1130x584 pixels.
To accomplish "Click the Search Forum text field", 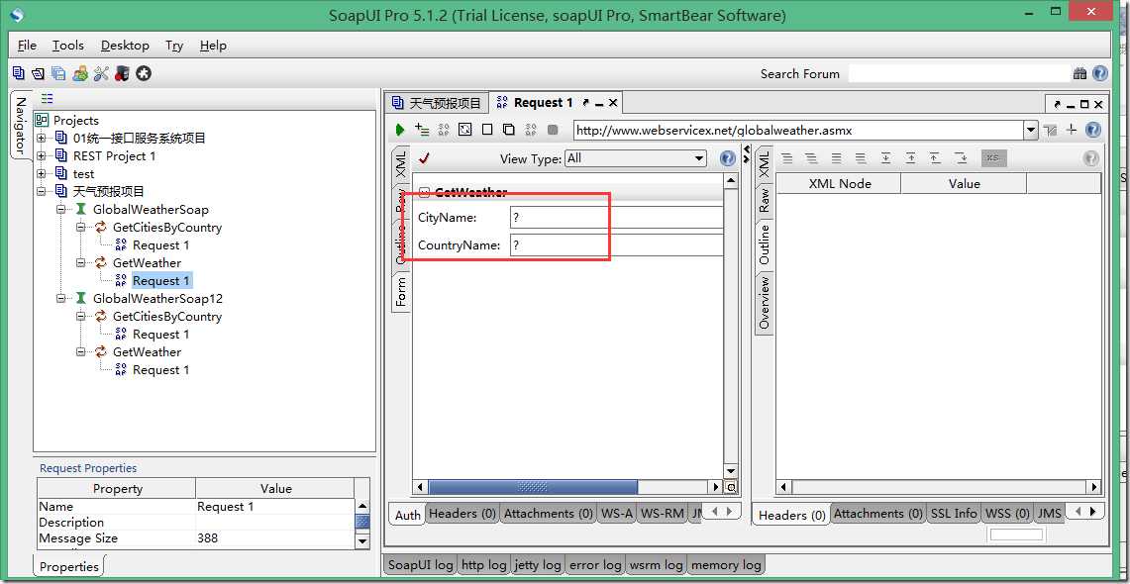I will click(x=960, y=73).
